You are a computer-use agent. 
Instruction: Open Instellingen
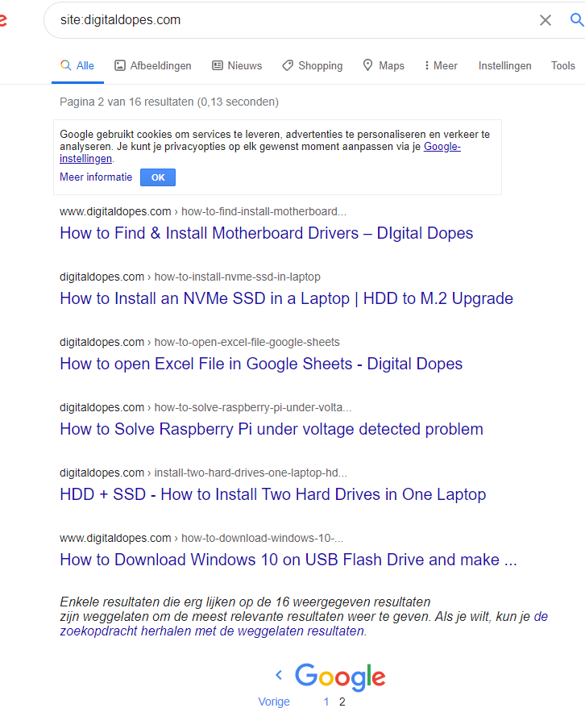coord(504,65)
